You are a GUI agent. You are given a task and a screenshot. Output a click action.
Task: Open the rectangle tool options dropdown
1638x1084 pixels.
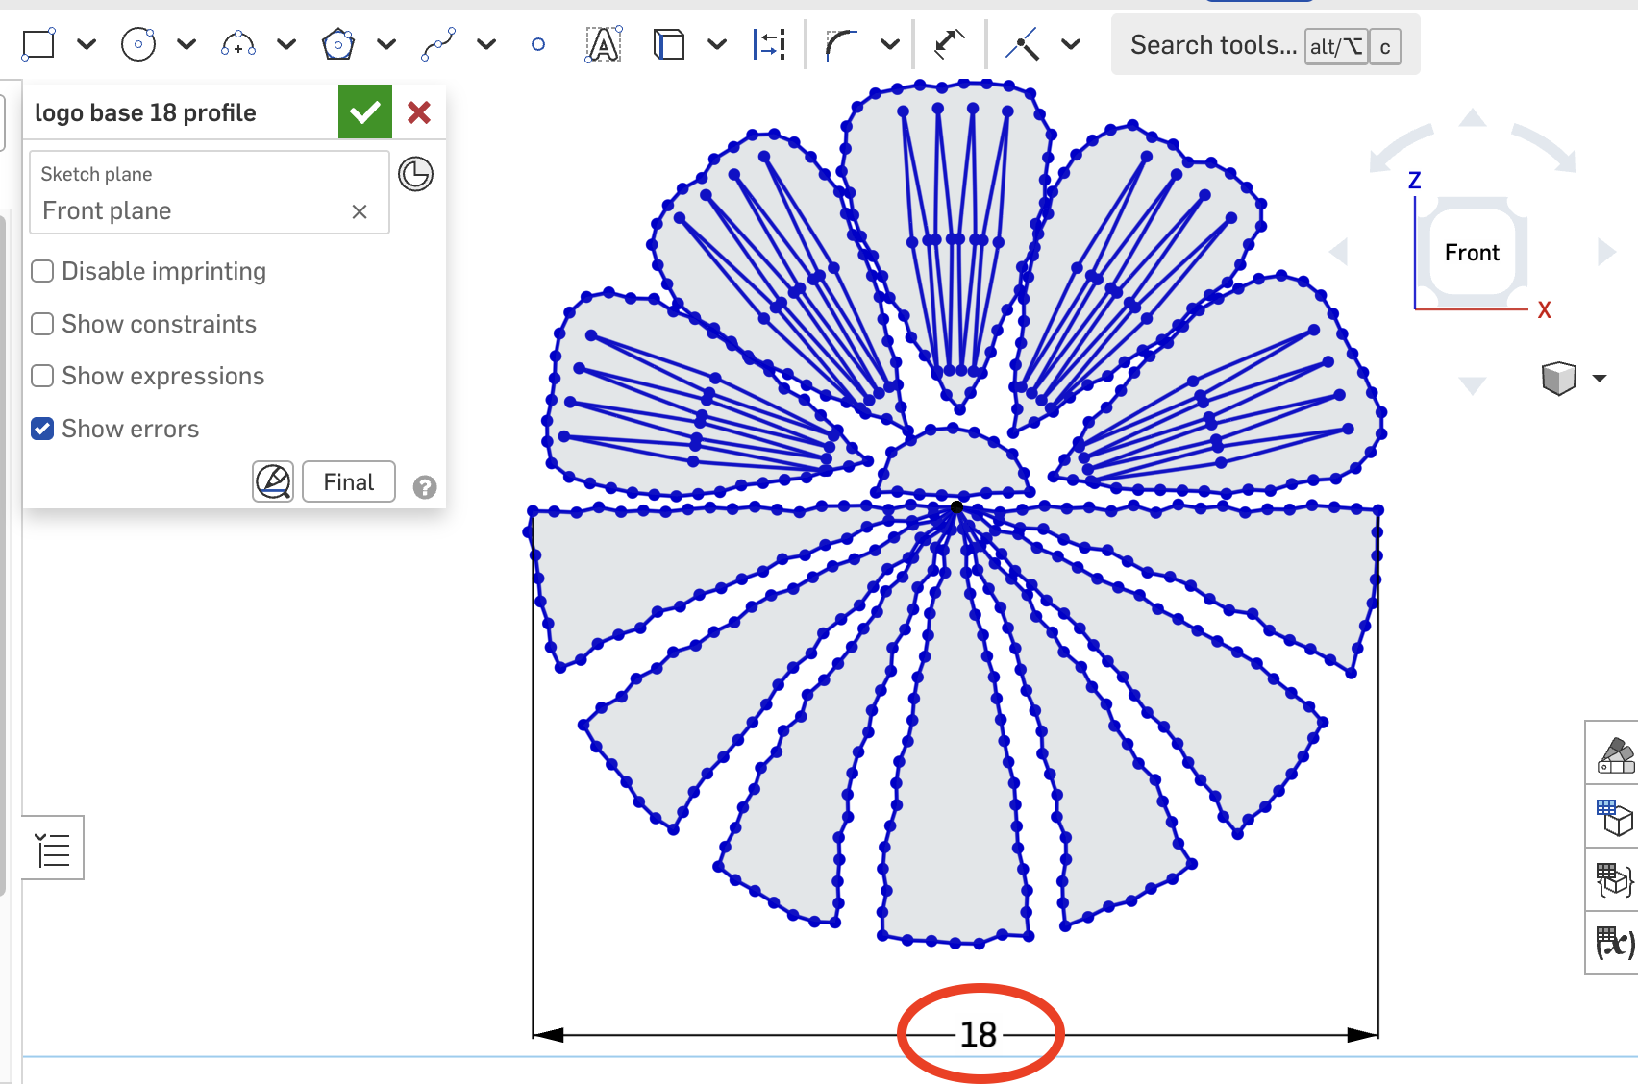click(x=87, y=44)
